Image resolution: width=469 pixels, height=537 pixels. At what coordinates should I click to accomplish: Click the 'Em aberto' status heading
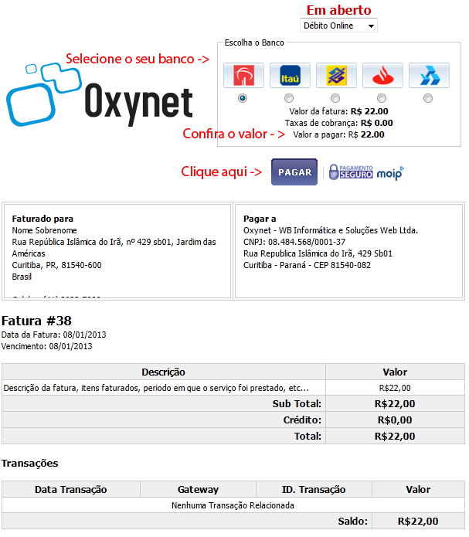339,10
